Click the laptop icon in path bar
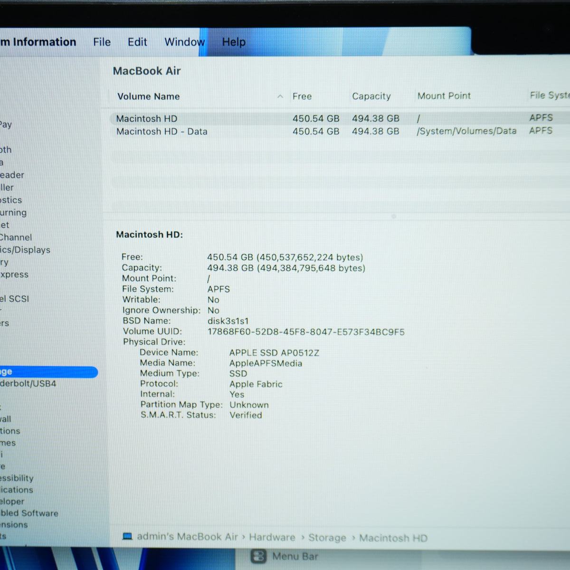 (x=127, y=536)
